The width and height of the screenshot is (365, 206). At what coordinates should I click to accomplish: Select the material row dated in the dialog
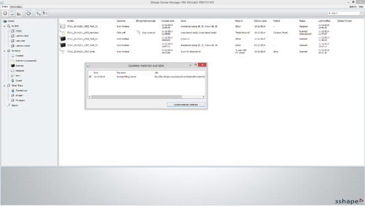click(147, 77)
